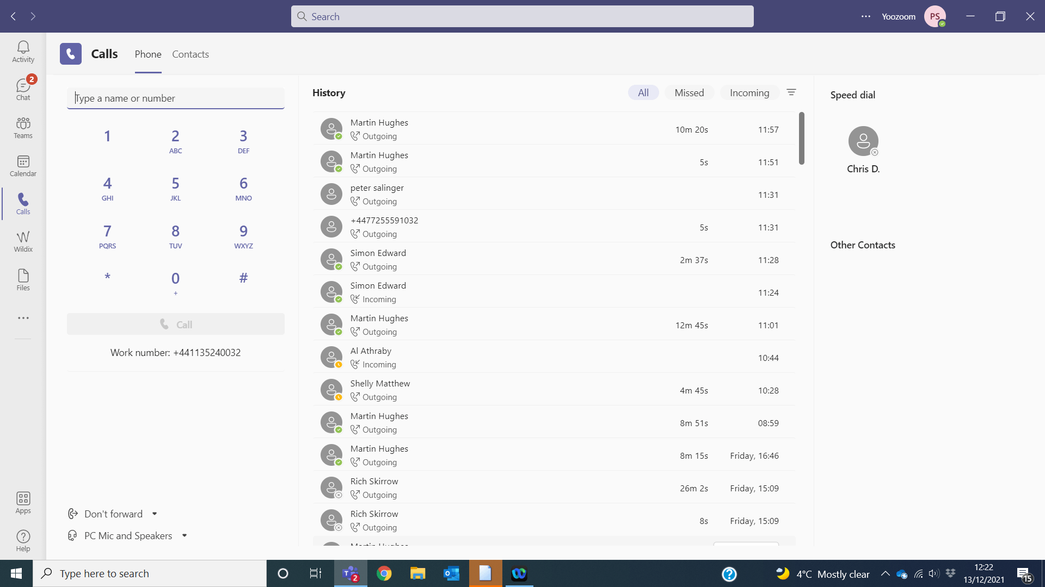Filter history to Incoming calls
Viewport: 1045px width, 587px height.
tap(749, 92)
